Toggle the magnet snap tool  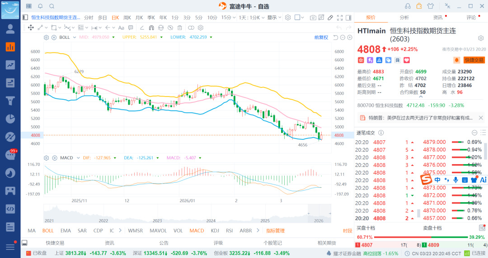(151, 28)
